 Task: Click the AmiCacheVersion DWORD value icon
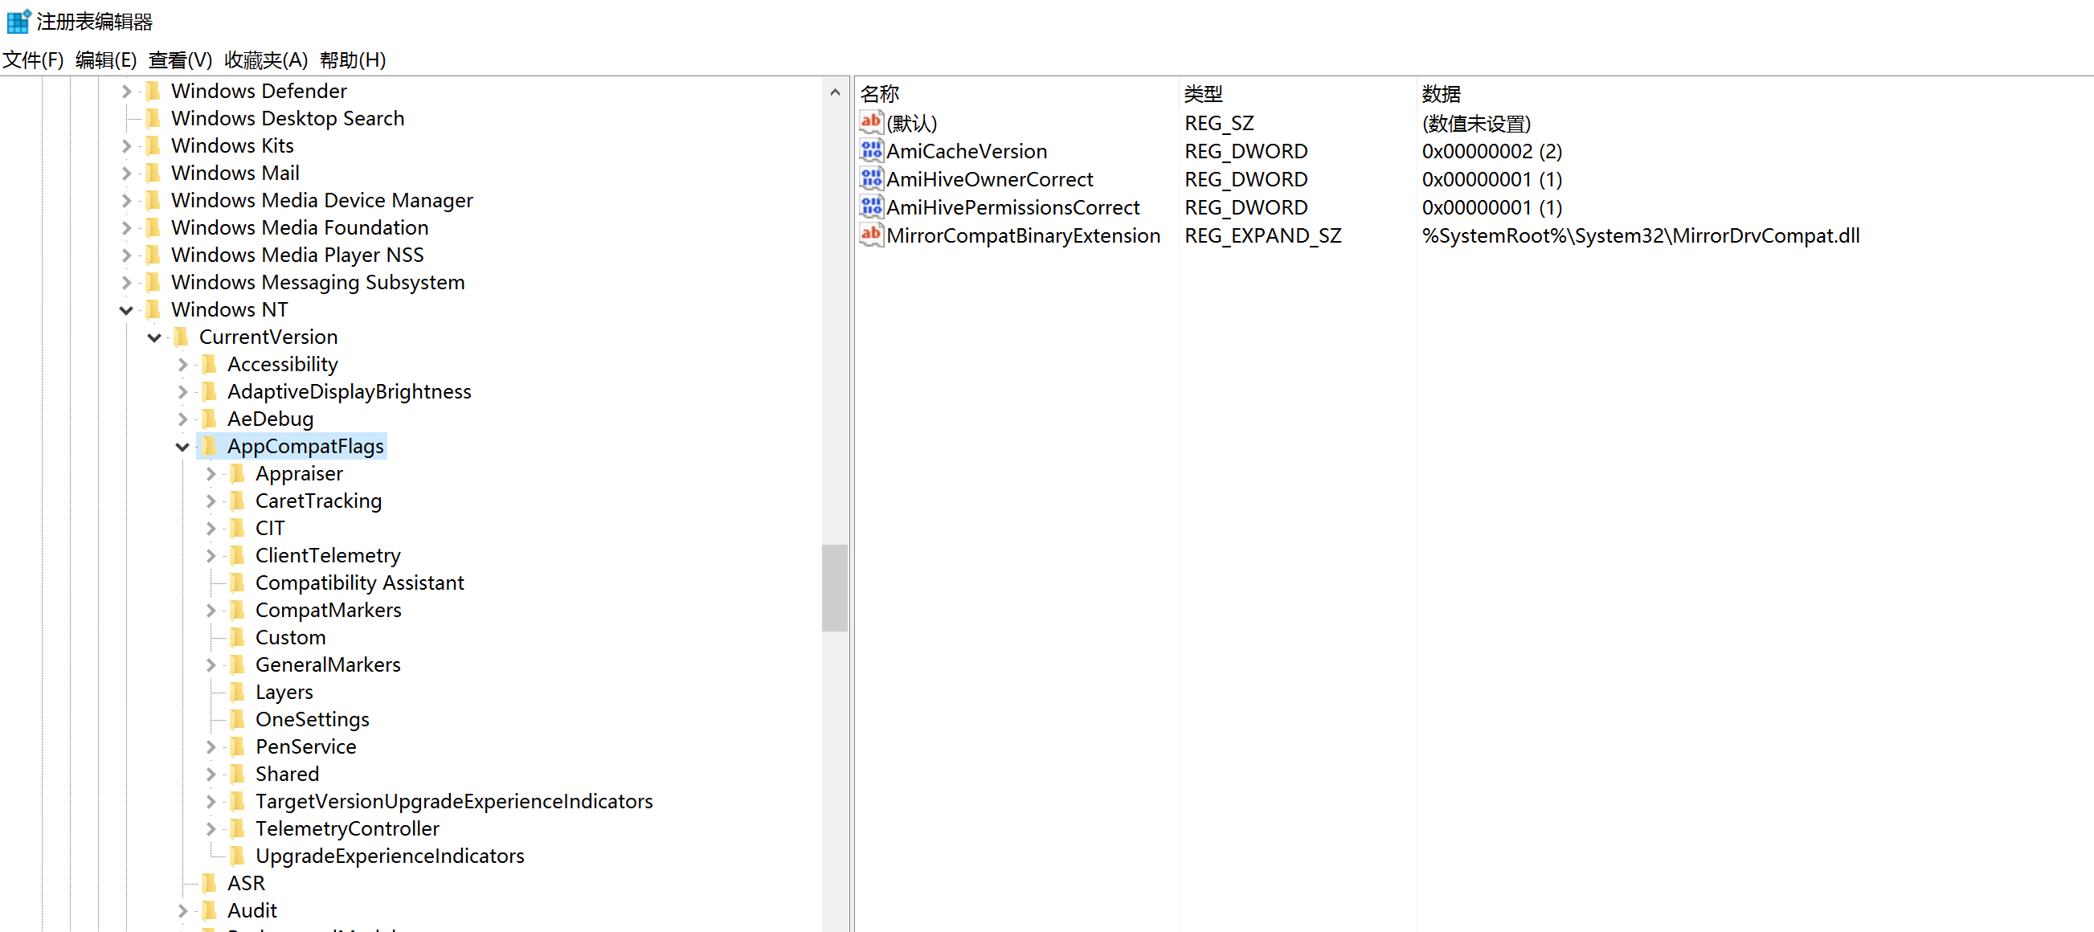tap(871, 151)
